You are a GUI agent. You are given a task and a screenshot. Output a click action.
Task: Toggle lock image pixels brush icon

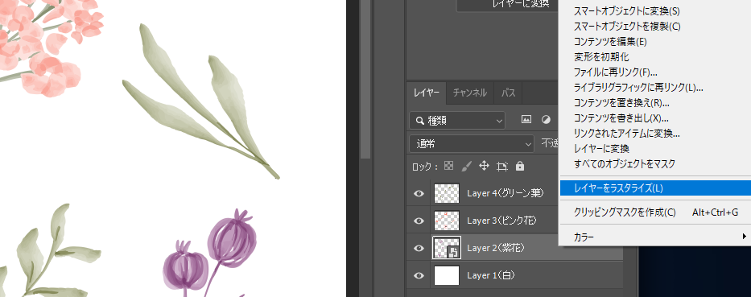[467, 167]
